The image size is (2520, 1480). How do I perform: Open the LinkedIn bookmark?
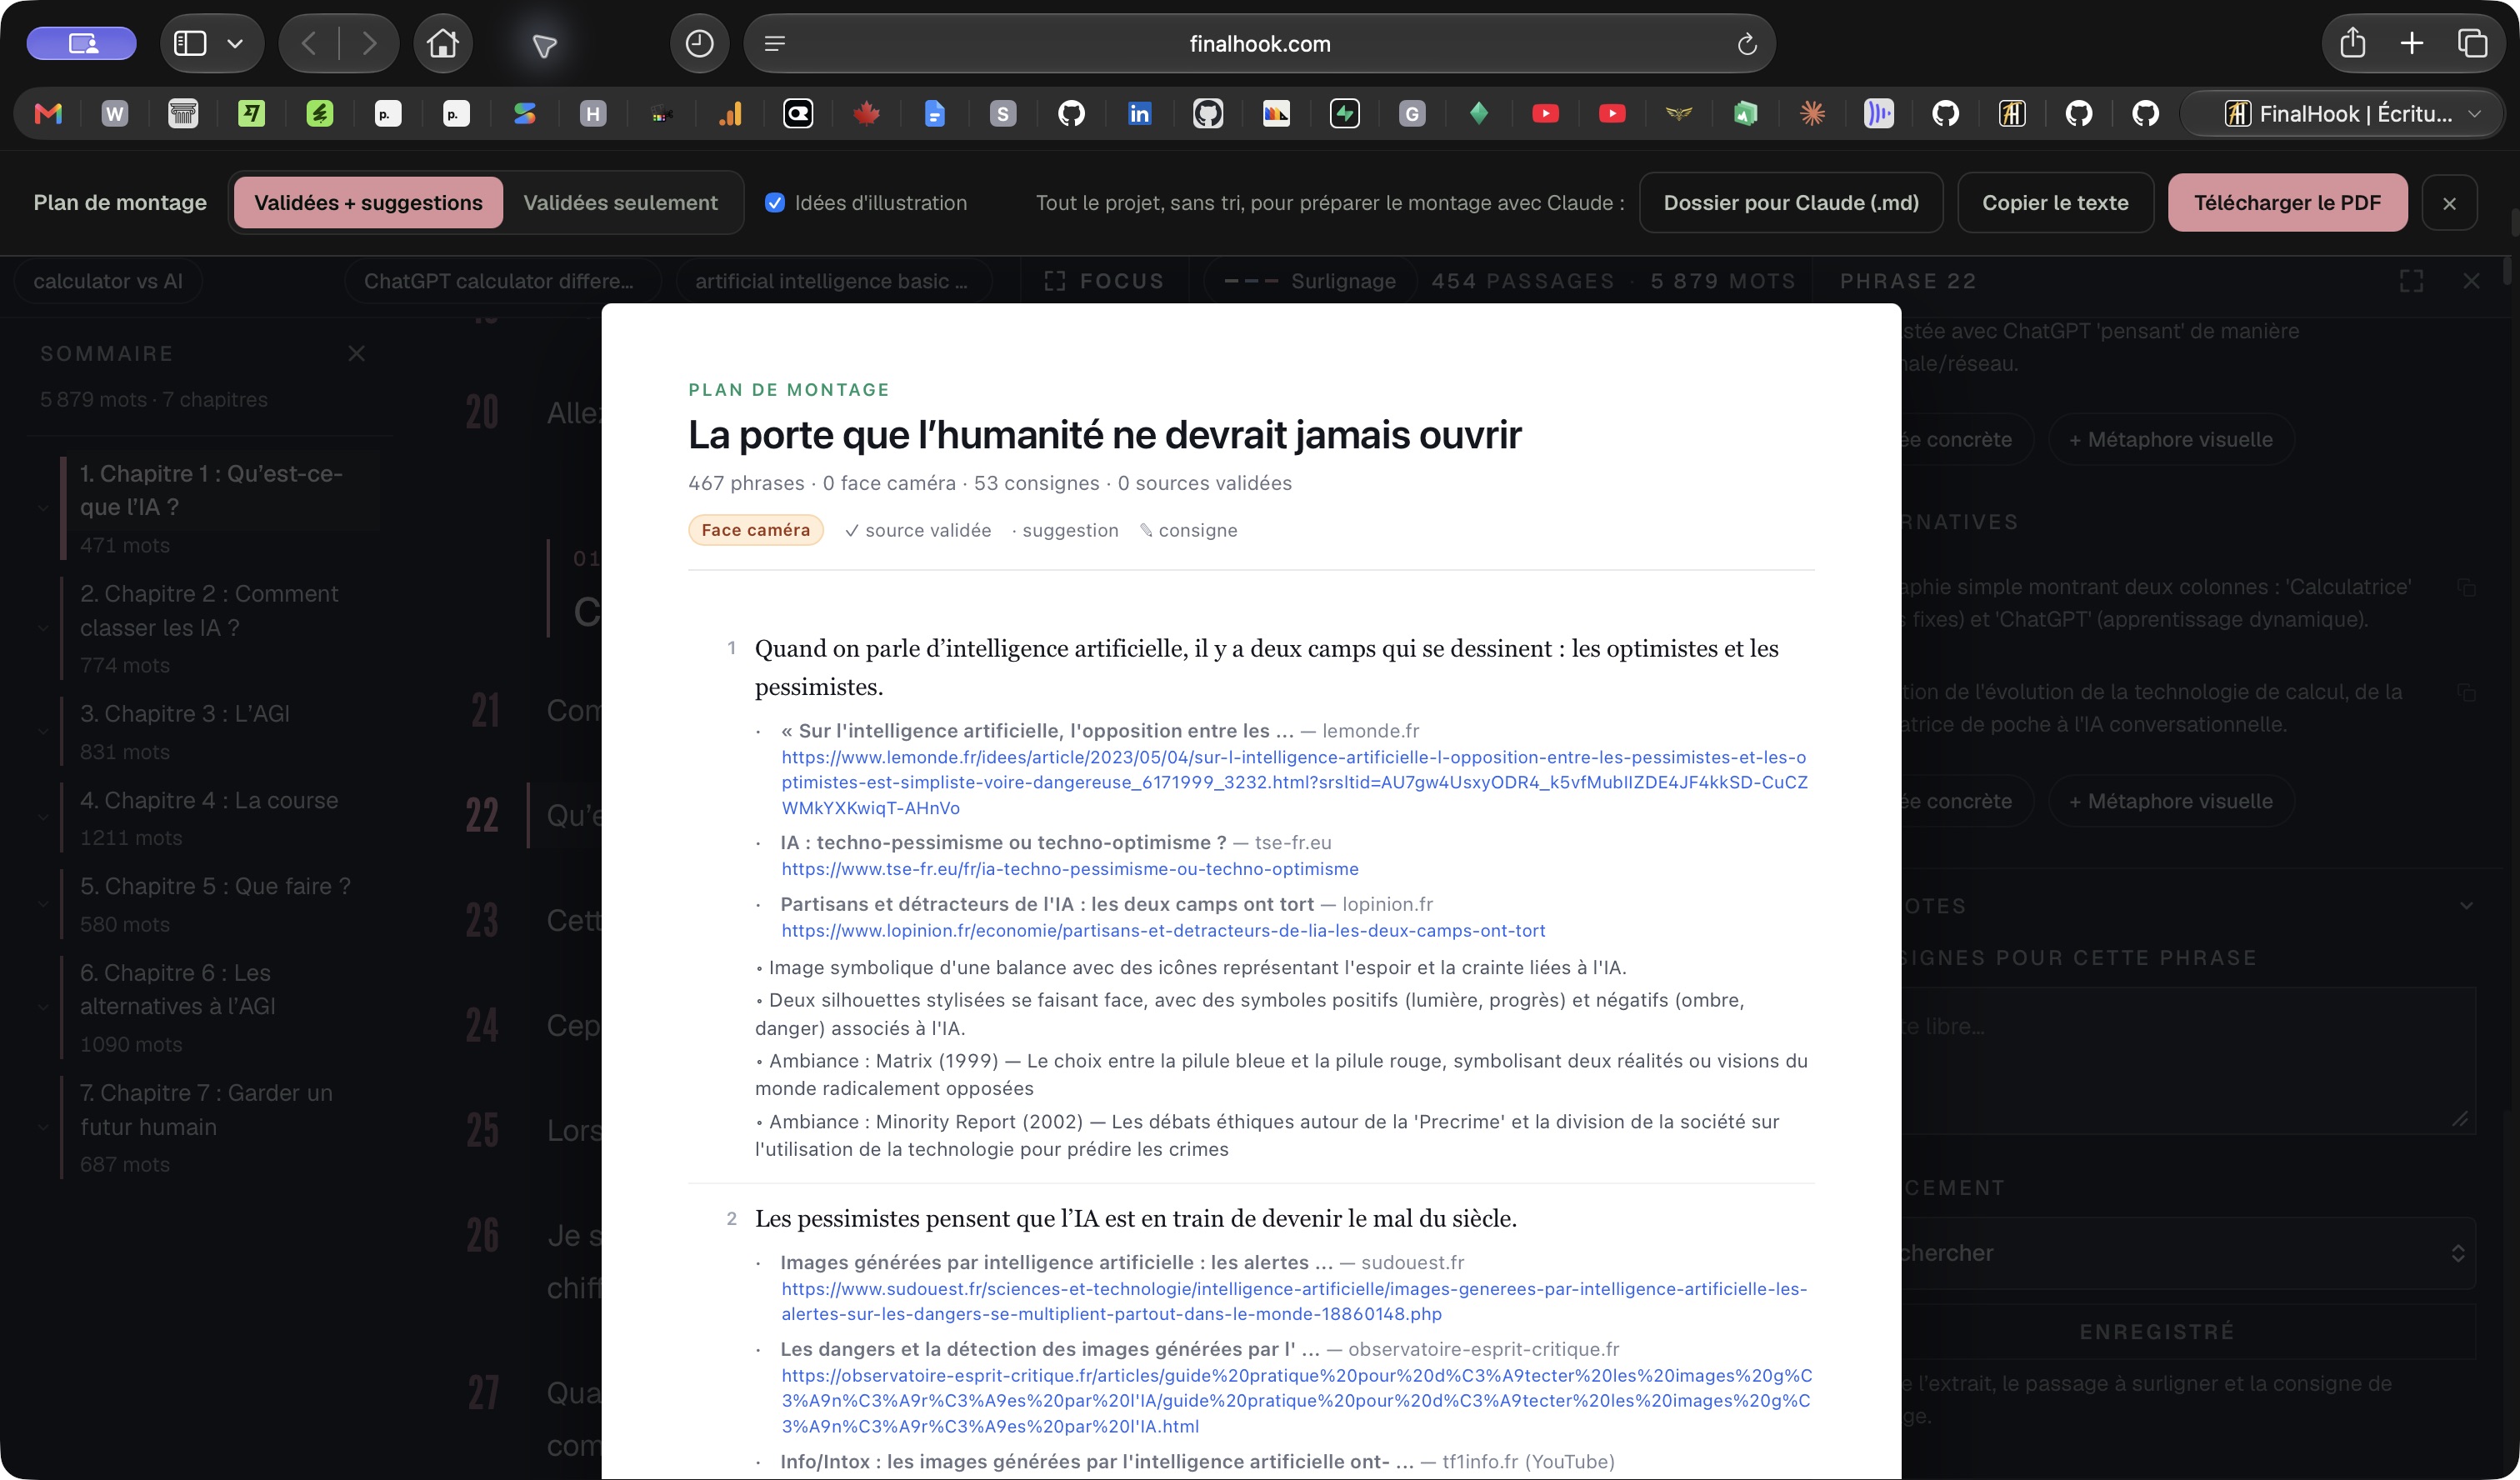coord(1139,114)
